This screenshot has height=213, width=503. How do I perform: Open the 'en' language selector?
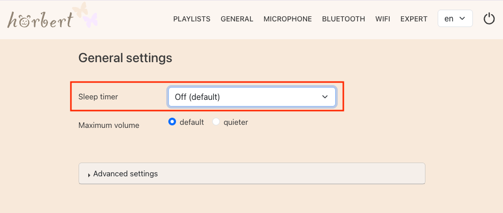pyautogui.click(x=455, y=19)
